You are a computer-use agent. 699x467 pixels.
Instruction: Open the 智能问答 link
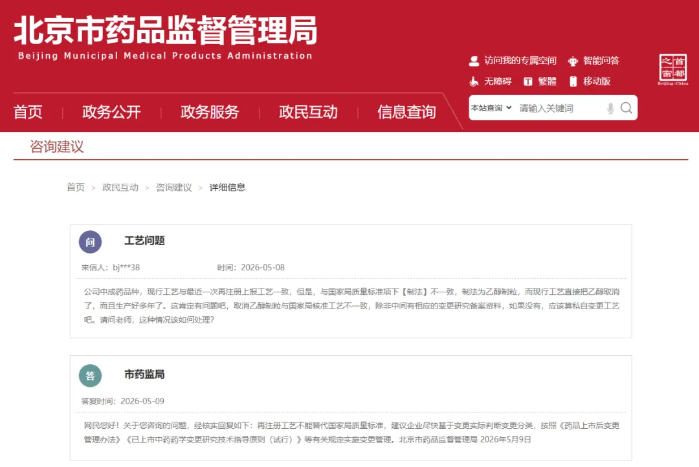click(x=601, y=61)
